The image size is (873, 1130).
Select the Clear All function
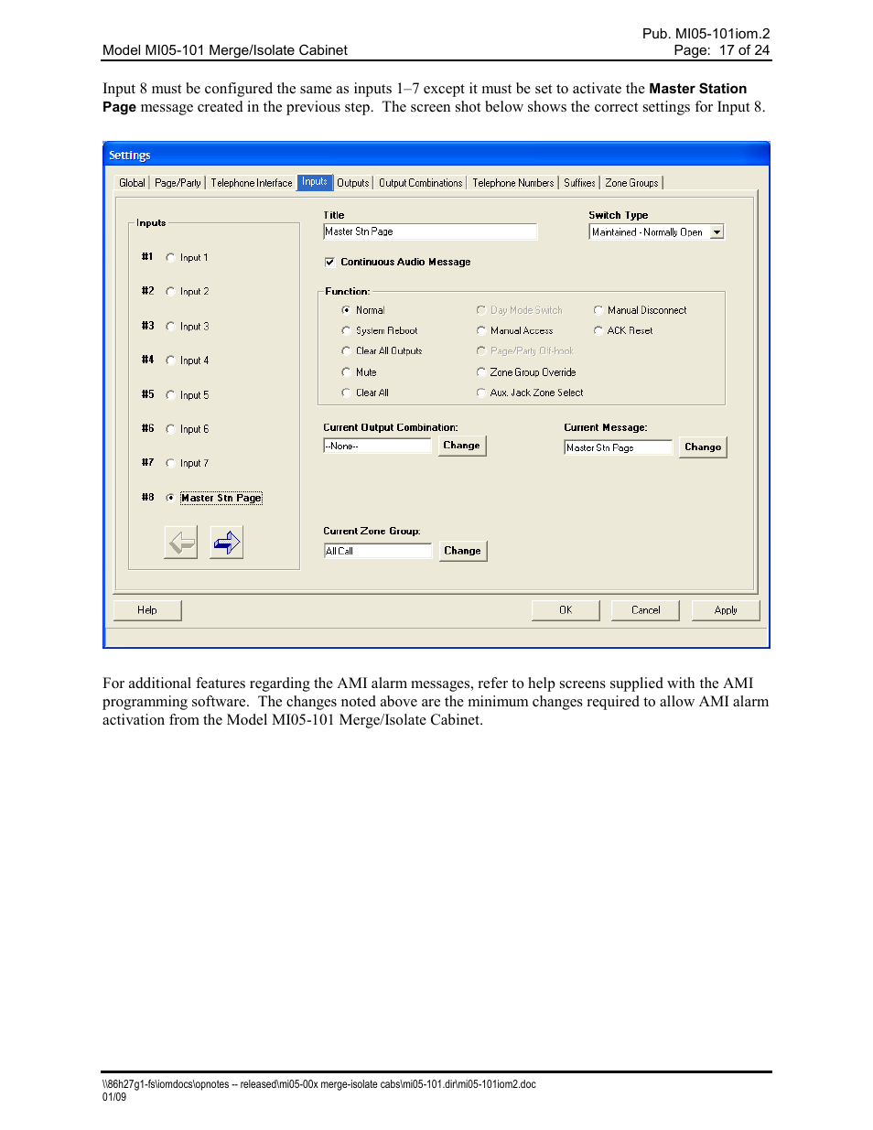coord(346,393)
